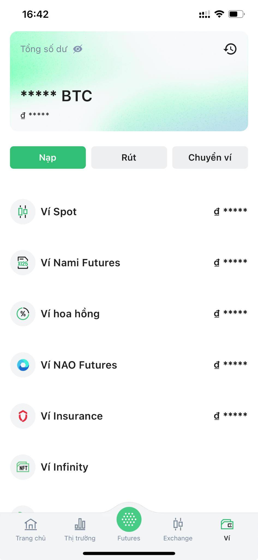
Task: Open Ví hoa hồng percent icon
Action: point(23,314)
